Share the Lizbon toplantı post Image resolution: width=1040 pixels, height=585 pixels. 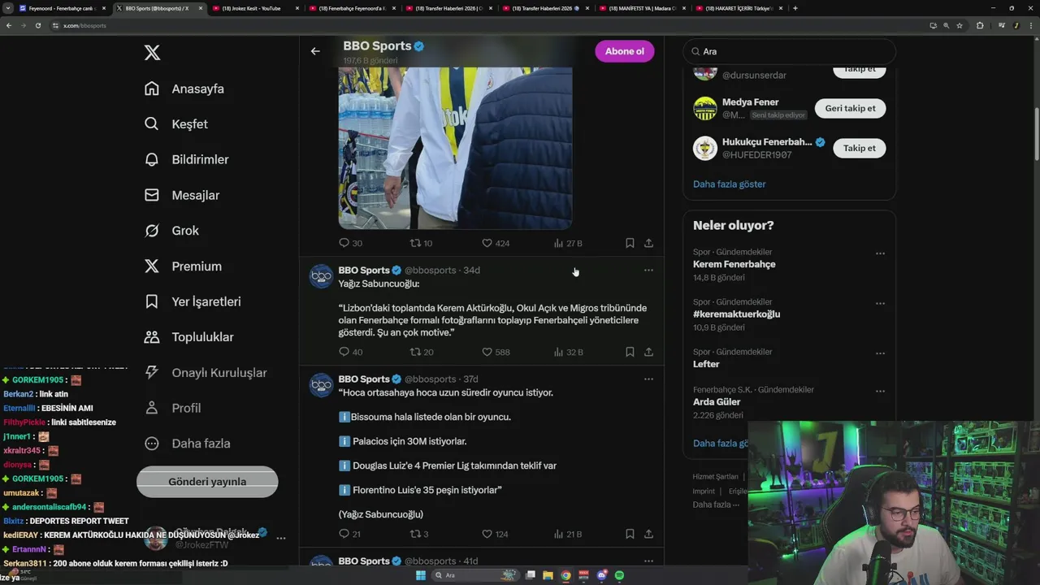648,352
